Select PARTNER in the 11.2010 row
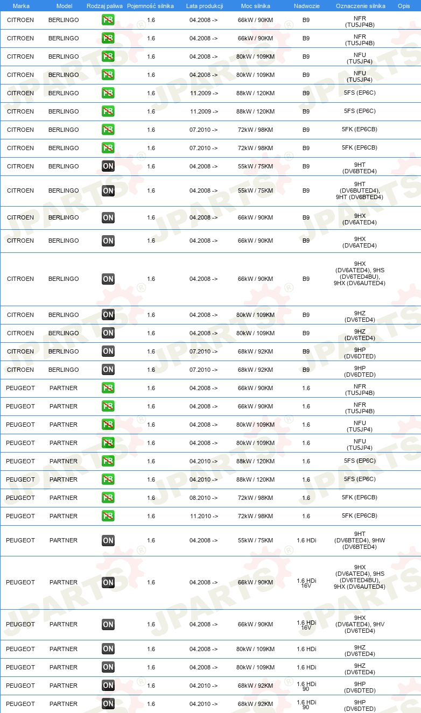421x713 pixels. pos(64,516)
